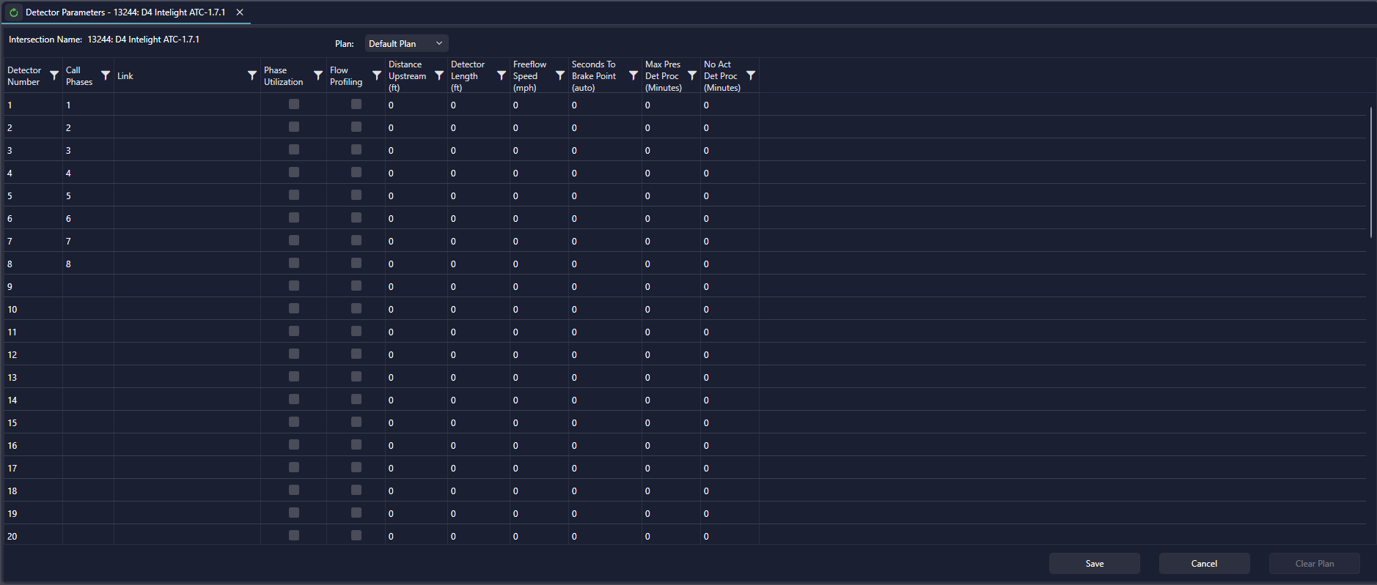This screenshot has height=585, width=1377.
Task: Close the Detector Parameters tab
Action: pos(240,12)
